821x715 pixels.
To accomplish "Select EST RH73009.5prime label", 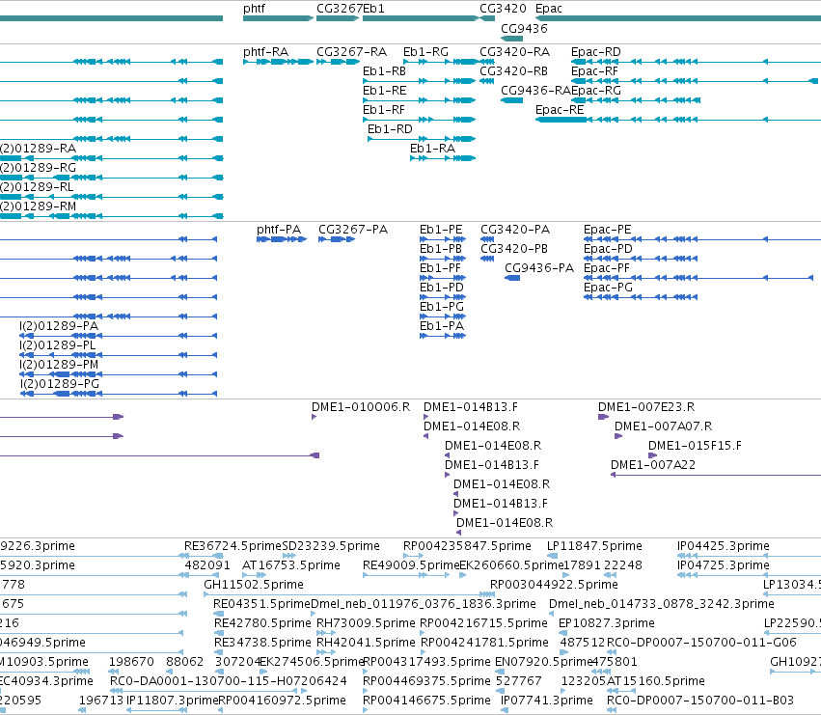I will 366,623.
